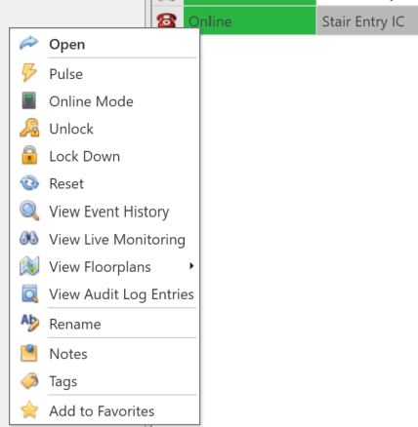Click the circular arrows Reset icon
The image size is (418, 427).
pyautogui.click(x=29, y=183)
